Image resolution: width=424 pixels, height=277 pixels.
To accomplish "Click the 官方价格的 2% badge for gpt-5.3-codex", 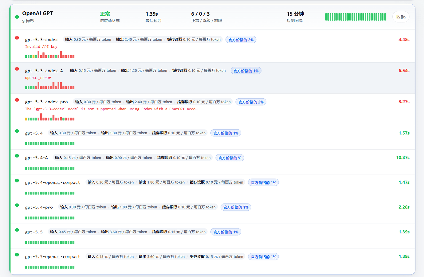I will pos(241,40).
